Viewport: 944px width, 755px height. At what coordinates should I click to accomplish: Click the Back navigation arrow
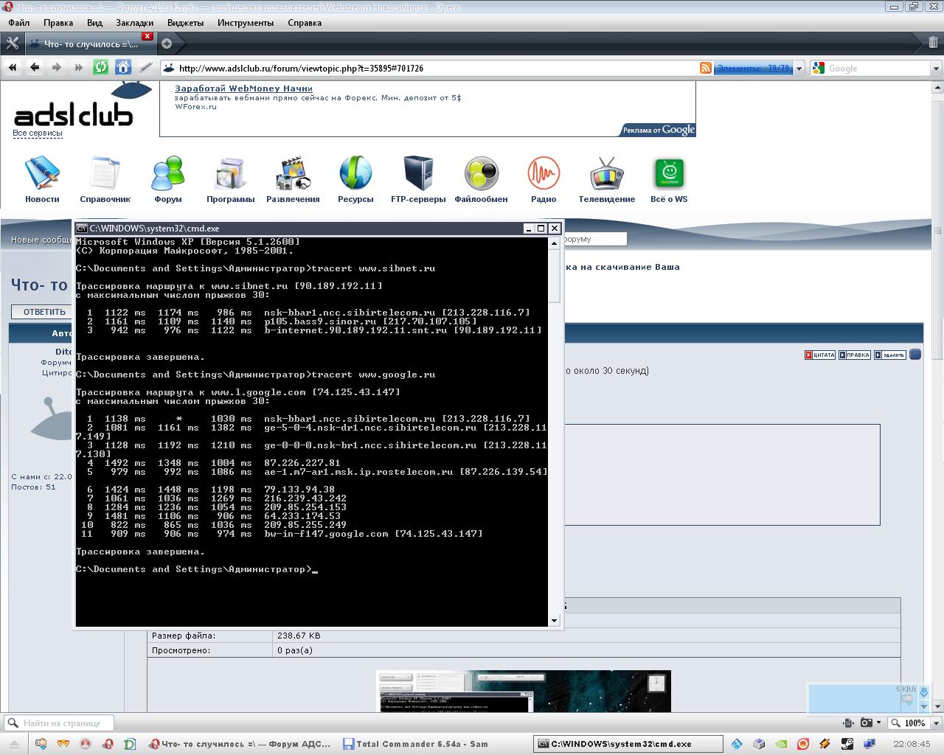pos(35,68)
